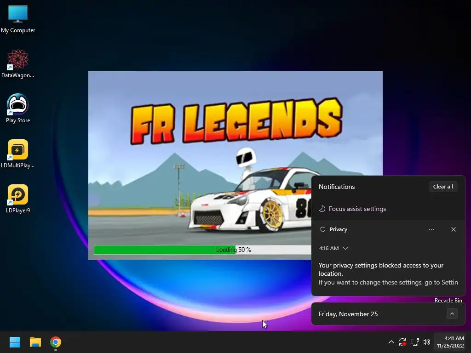Open Focus assist settings
471x353 pixels.
[x=352, y=209]
